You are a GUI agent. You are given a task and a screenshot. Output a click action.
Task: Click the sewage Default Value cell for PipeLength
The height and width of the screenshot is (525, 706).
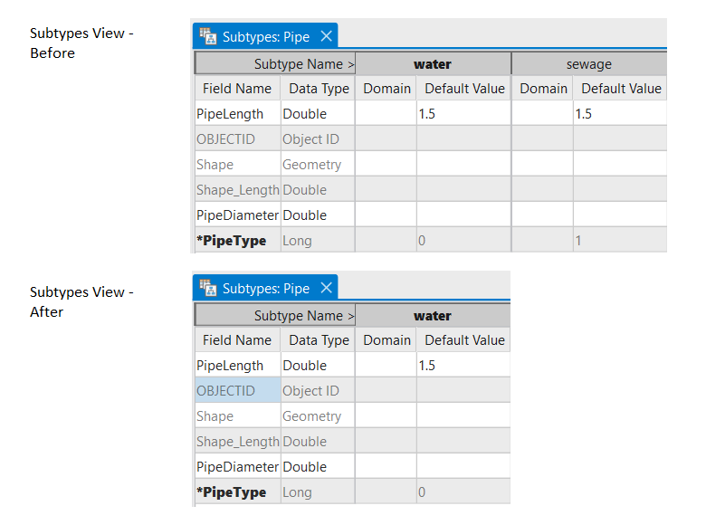[620, 114]
